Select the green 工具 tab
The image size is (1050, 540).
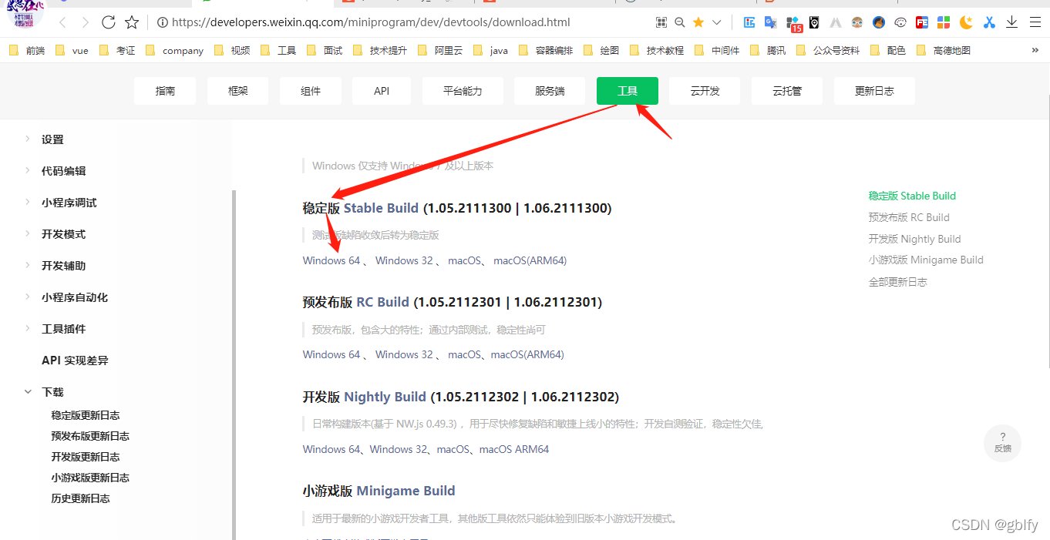628,91
